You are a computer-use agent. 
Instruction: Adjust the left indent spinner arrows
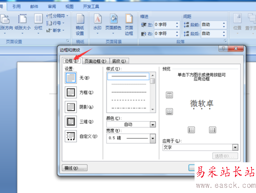pos(177,25)
